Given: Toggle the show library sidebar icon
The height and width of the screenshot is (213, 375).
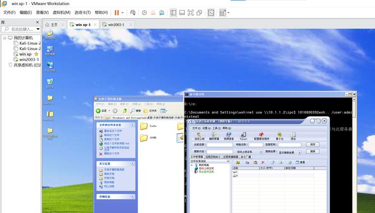Looking at the screenshot, I should [173, 13].
